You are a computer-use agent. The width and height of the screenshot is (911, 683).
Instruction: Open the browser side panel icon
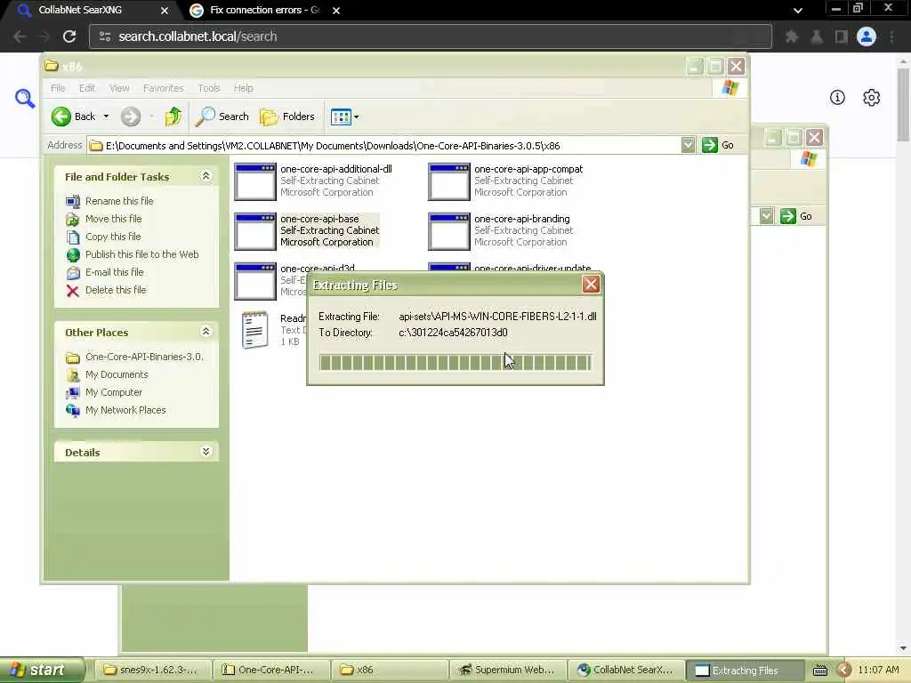click(841, 36)
